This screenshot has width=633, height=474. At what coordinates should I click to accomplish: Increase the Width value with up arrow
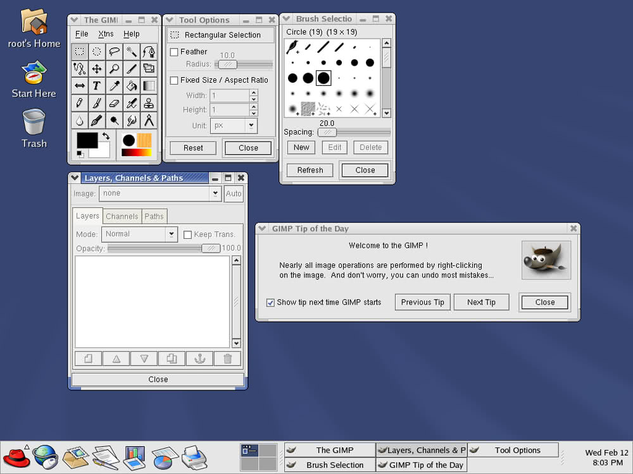tap(254, 93)
